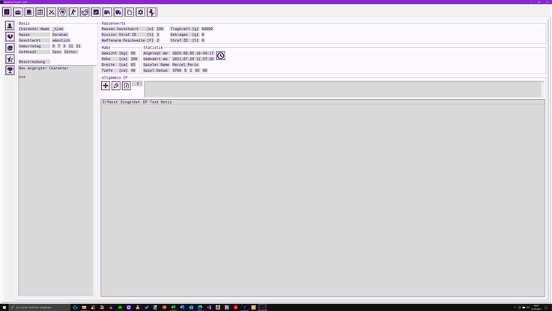Image resolution: width=552 pixels, height=311 pixels.
Task: Click the Eingelöst column header
Action: pos(130,102)
